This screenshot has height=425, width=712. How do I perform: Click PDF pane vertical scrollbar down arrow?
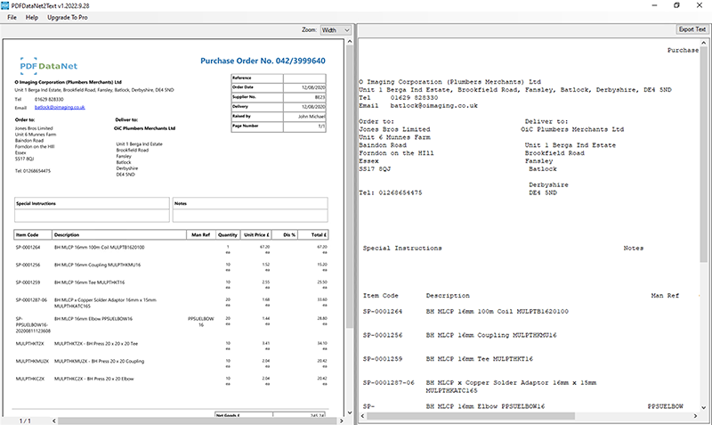tap(350, 413)
